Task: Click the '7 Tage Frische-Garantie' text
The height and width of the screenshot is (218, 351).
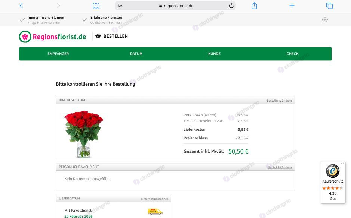Action: 44,23
